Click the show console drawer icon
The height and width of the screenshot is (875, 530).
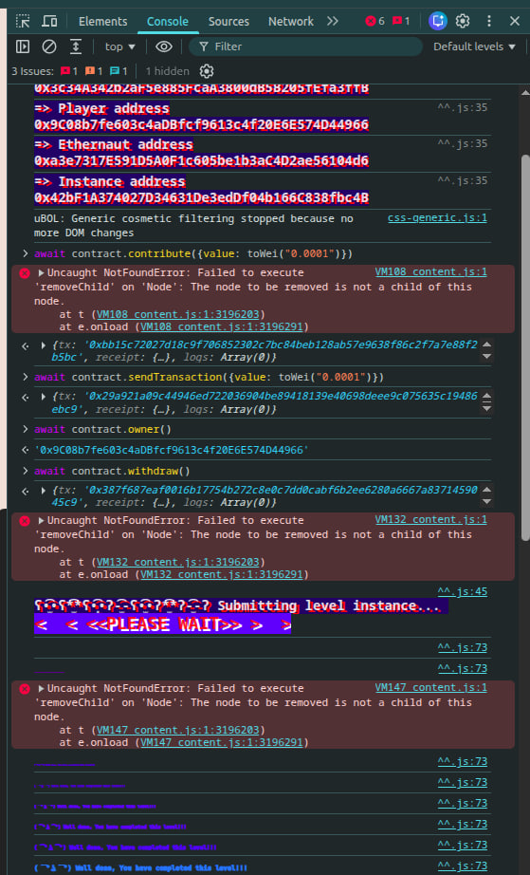[x=76, y=47]
